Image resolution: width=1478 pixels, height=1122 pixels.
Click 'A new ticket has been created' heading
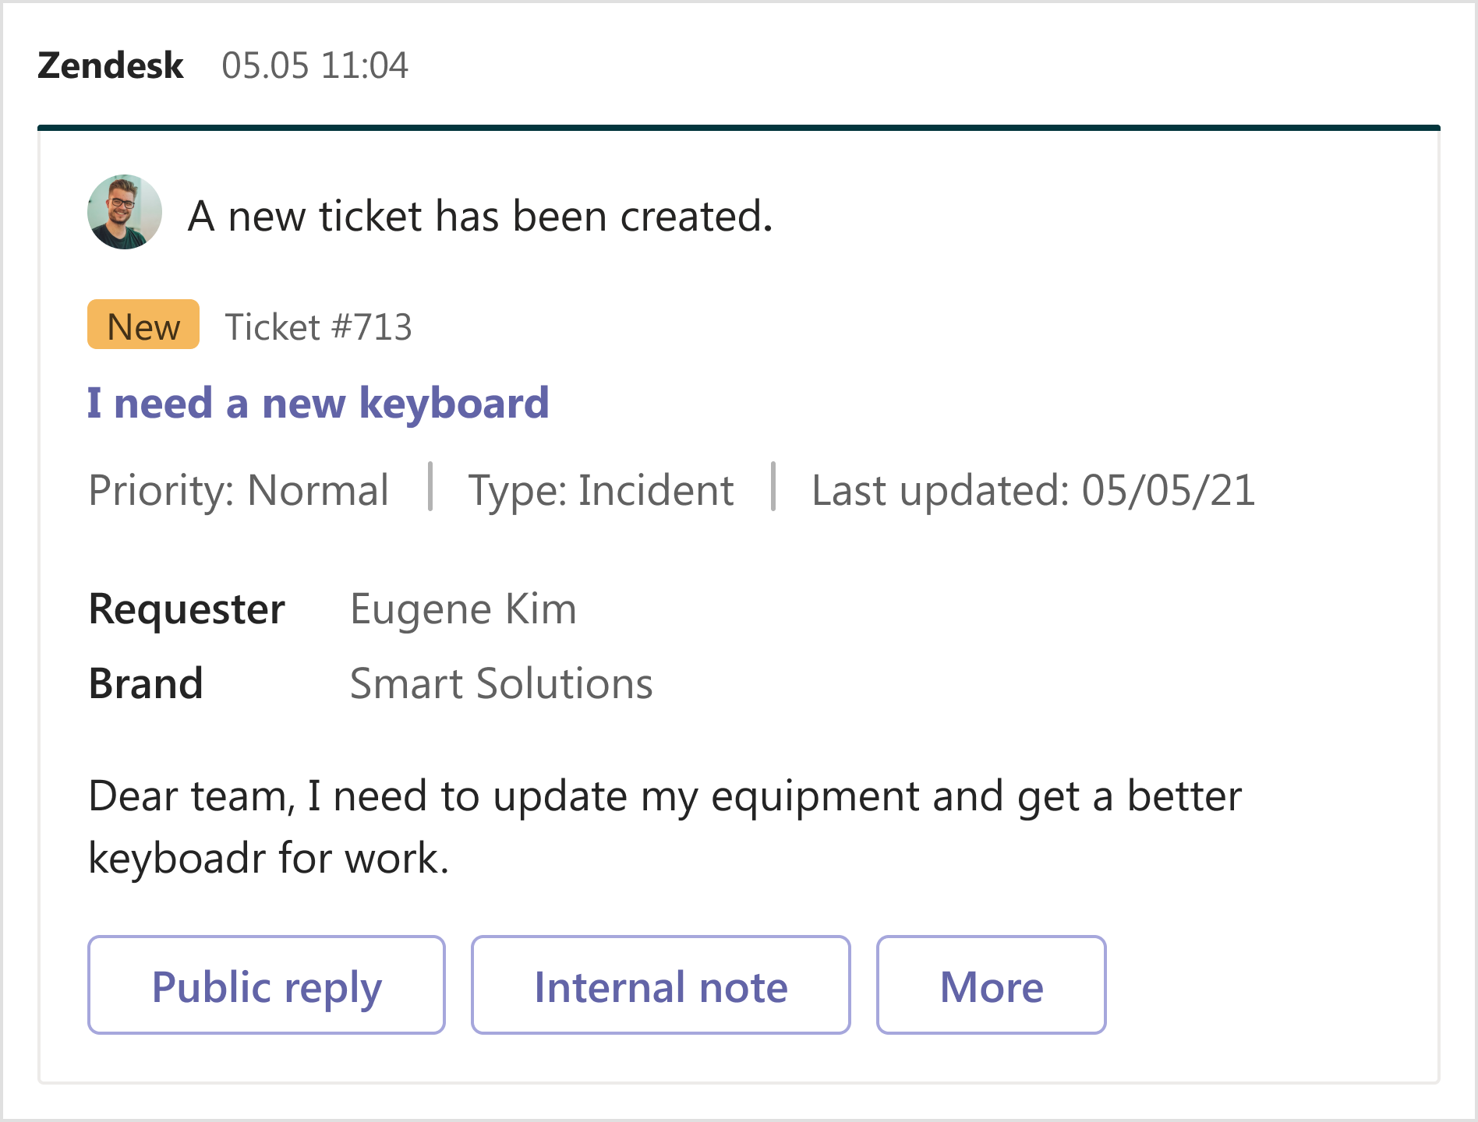(x=480, y=216)
